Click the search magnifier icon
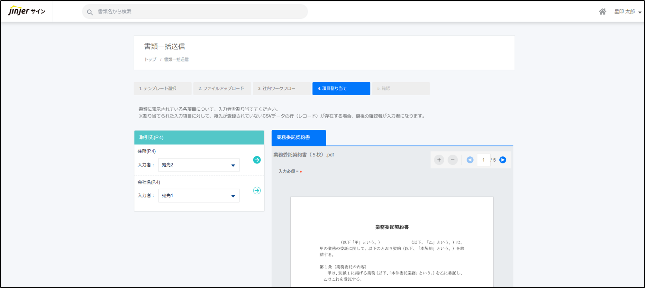645x288 pixels. pyautogui.click(x=90, y=12)
